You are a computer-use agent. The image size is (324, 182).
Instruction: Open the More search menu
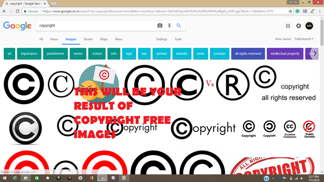pyautogui.click(x=118, y=39)
